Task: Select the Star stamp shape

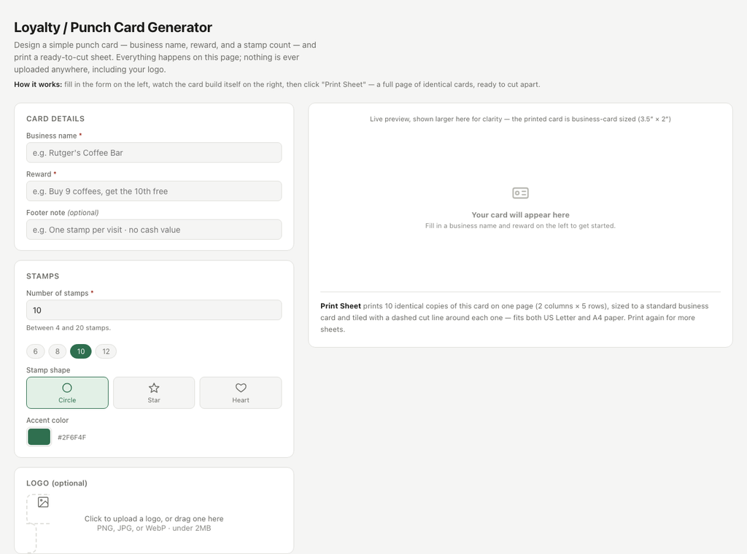Action: point(154,393)
